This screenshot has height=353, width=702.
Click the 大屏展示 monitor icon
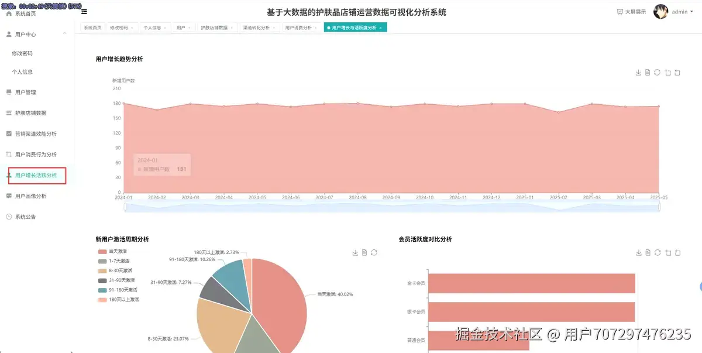click(x=620, y=12)
